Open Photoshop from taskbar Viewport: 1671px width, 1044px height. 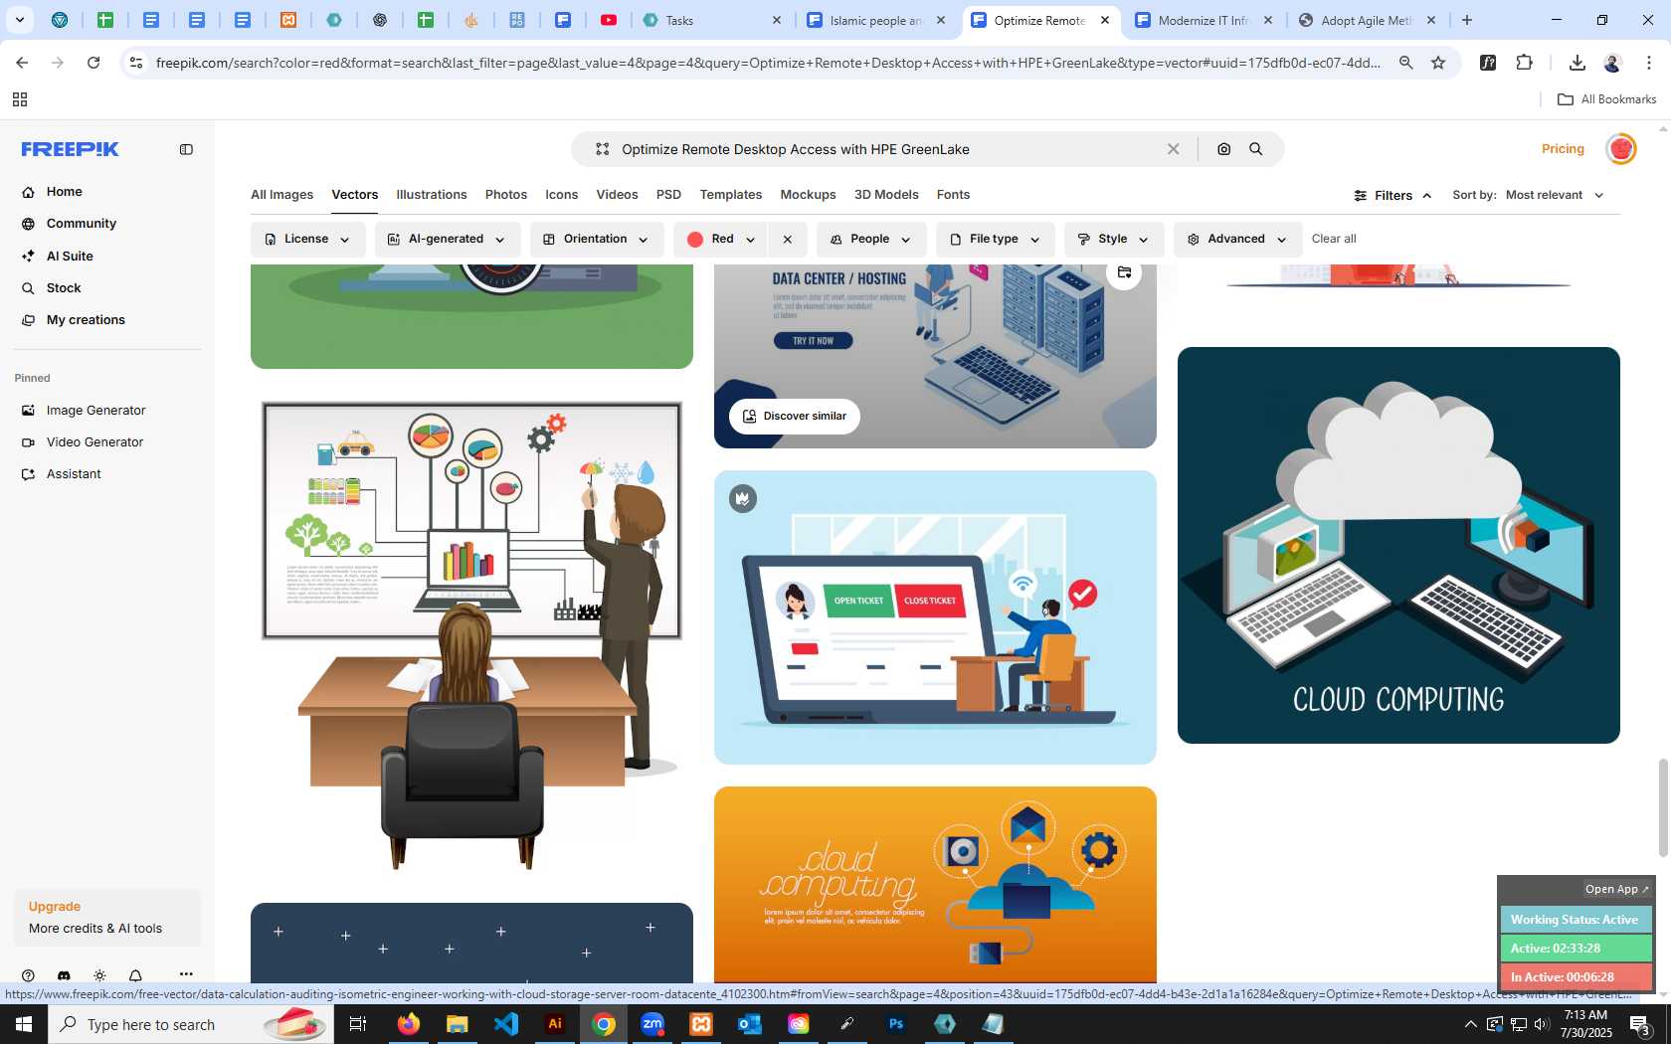tap(895, 1024)
